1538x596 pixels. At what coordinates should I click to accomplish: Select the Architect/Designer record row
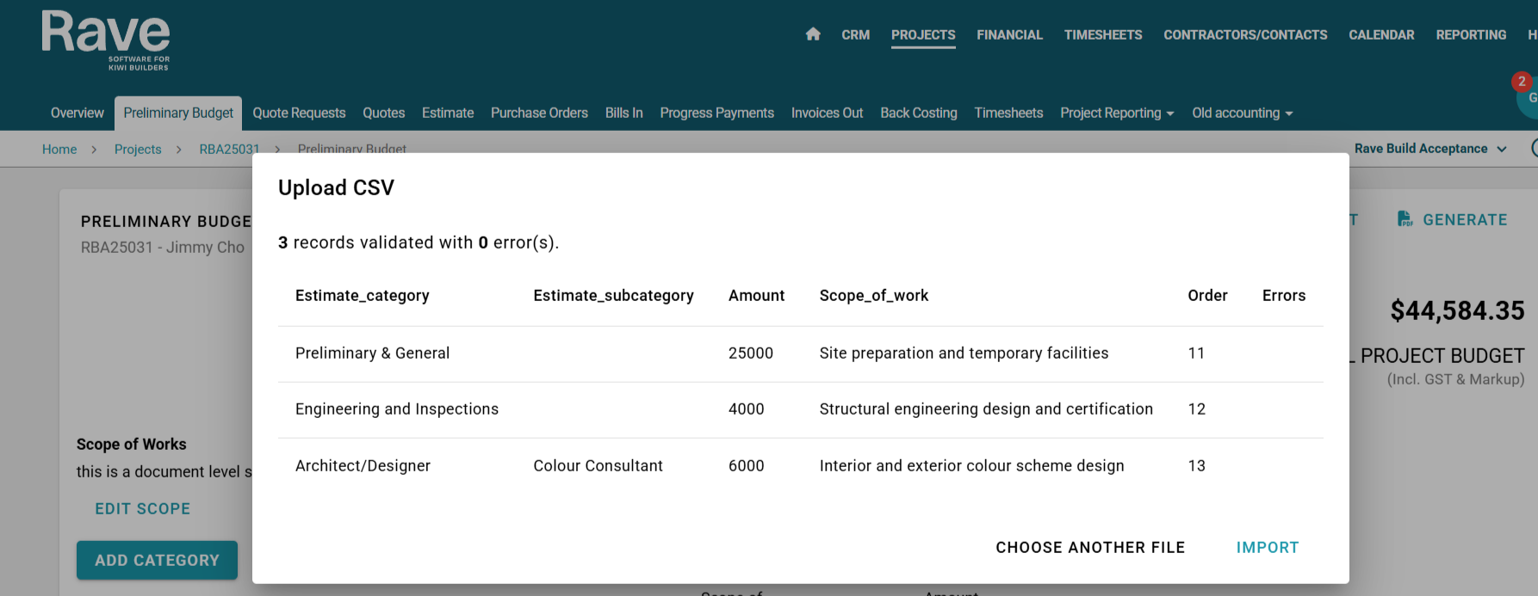click(x=800, y=466)
